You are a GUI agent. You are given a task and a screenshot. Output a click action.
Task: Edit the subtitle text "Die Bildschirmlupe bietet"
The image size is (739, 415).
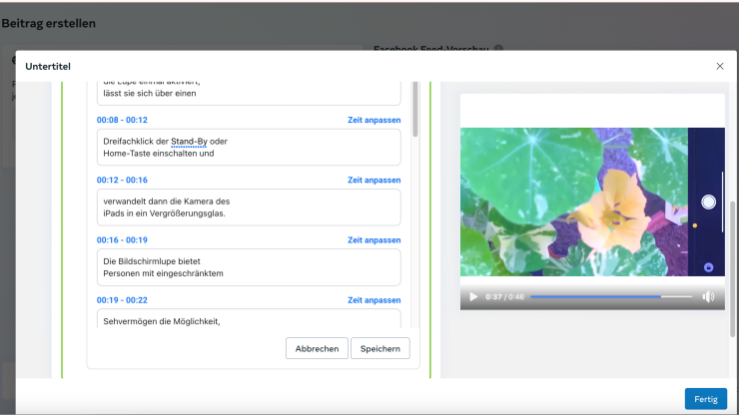(249, 267)
